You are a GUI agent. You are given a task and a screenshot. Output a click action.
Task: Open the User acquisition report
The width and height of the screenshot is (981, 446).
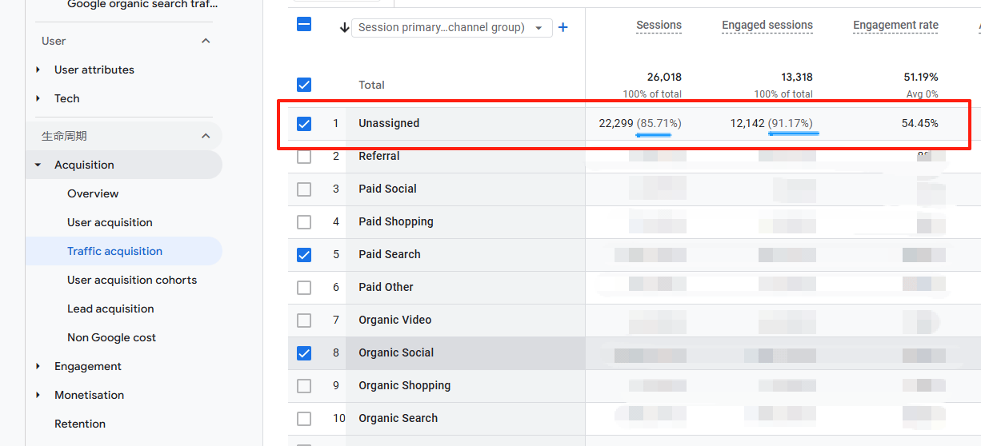[x=110, y=222]
